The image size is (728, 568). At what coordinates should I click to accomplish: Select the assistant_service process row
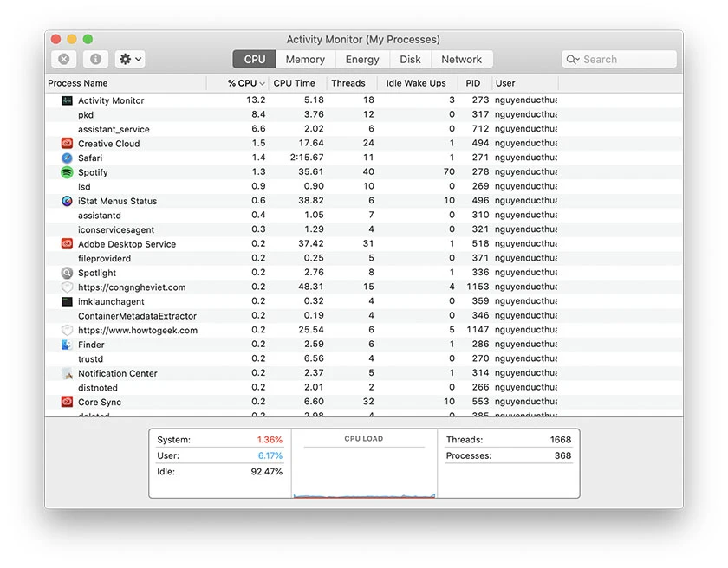pyautogui.click(x=364, y=129)
